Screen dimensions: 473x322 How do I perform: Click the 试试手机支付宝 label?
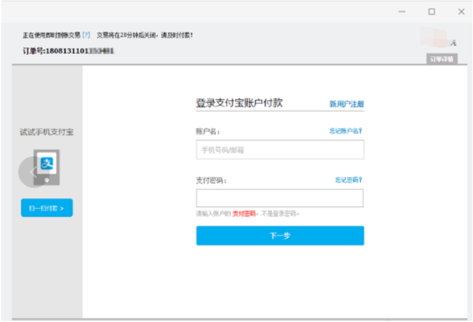47,132
